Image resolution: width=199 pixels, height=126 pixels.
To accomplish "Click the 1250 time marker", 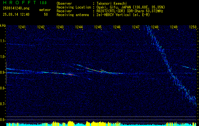I will point(193,27).
